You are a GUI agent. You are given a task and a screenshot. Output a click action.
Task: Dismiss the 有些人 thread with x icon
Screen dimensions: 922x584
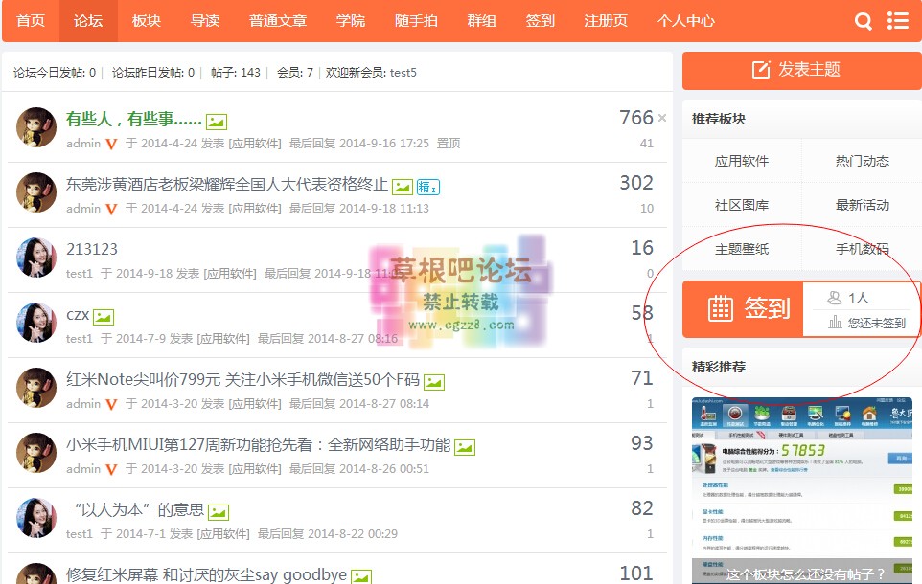point(661,119)
